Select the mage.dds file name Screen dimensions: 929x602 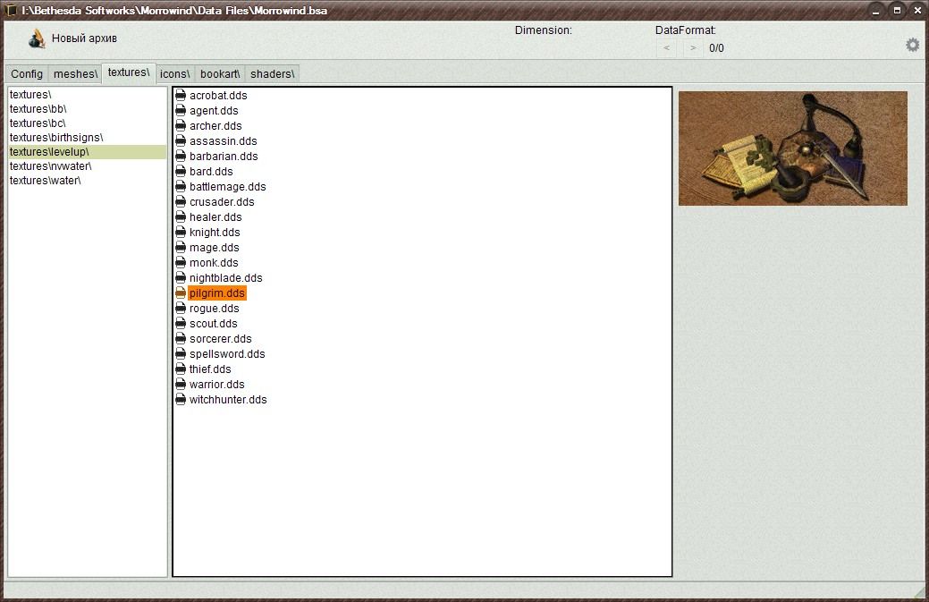point(214,248)
